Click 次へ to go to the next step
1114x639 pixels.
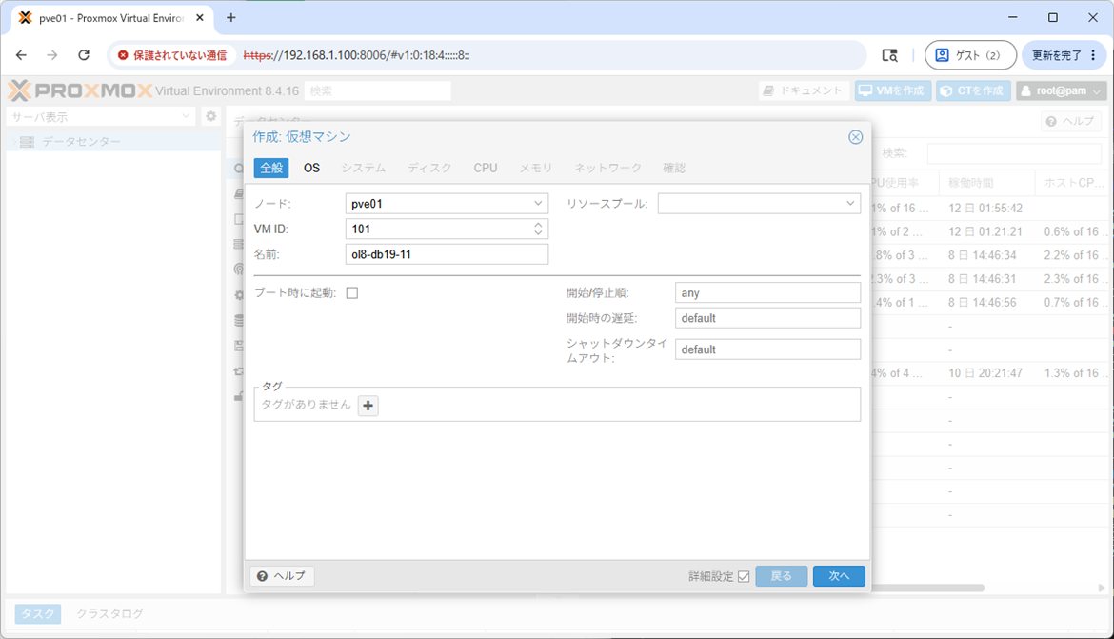839,576
